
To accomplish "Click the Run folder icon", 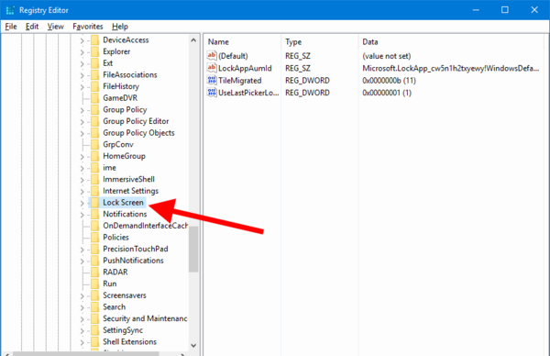I will [94, 284].
